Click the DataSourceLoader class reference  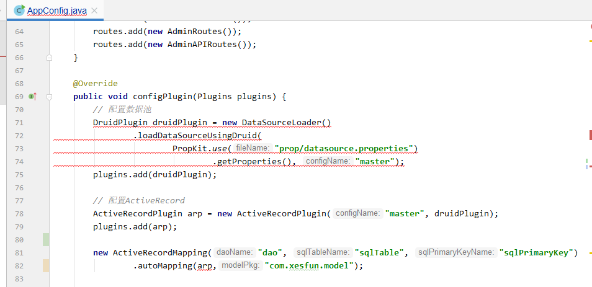(282, 123)
